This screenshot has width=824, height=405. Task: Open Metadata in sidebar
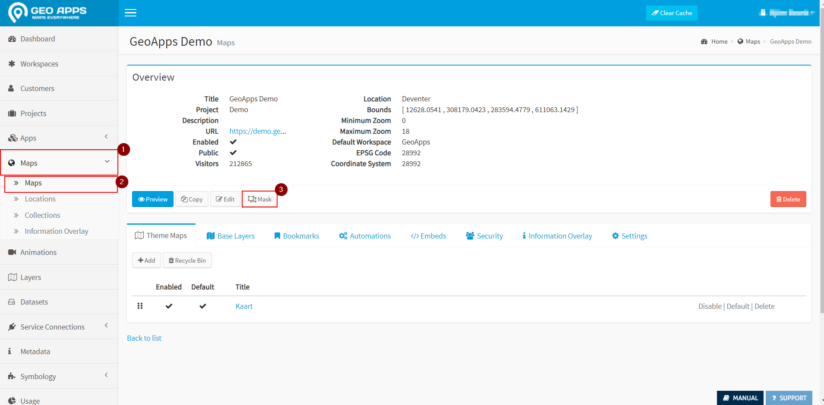point(59,352)
